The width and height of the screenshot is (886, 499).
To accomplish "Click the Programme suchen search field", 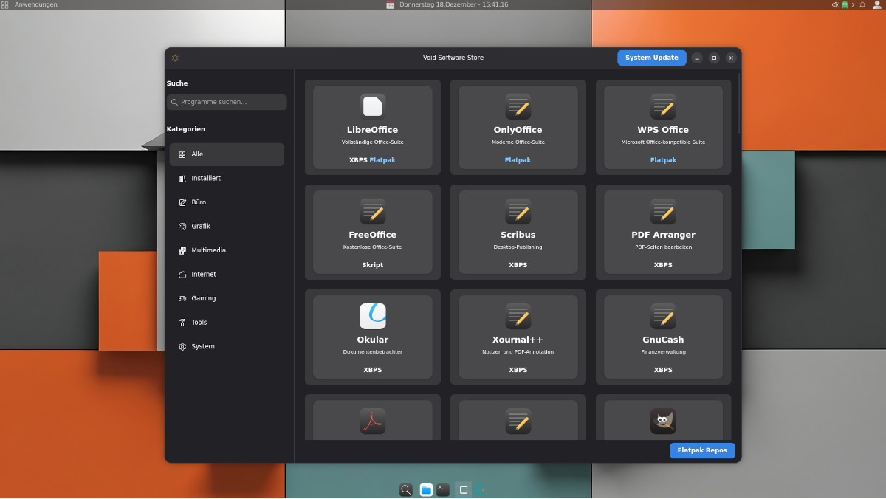I will tap(227, 102).
